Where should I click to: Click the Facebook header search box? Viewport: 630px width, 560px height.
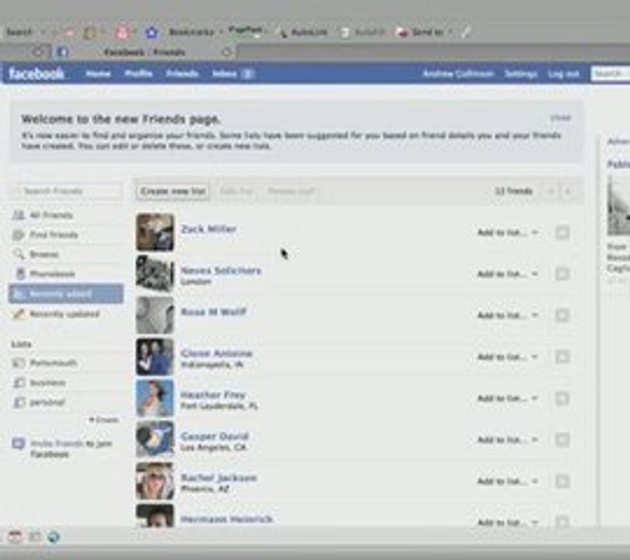click(x=611, y=74)
